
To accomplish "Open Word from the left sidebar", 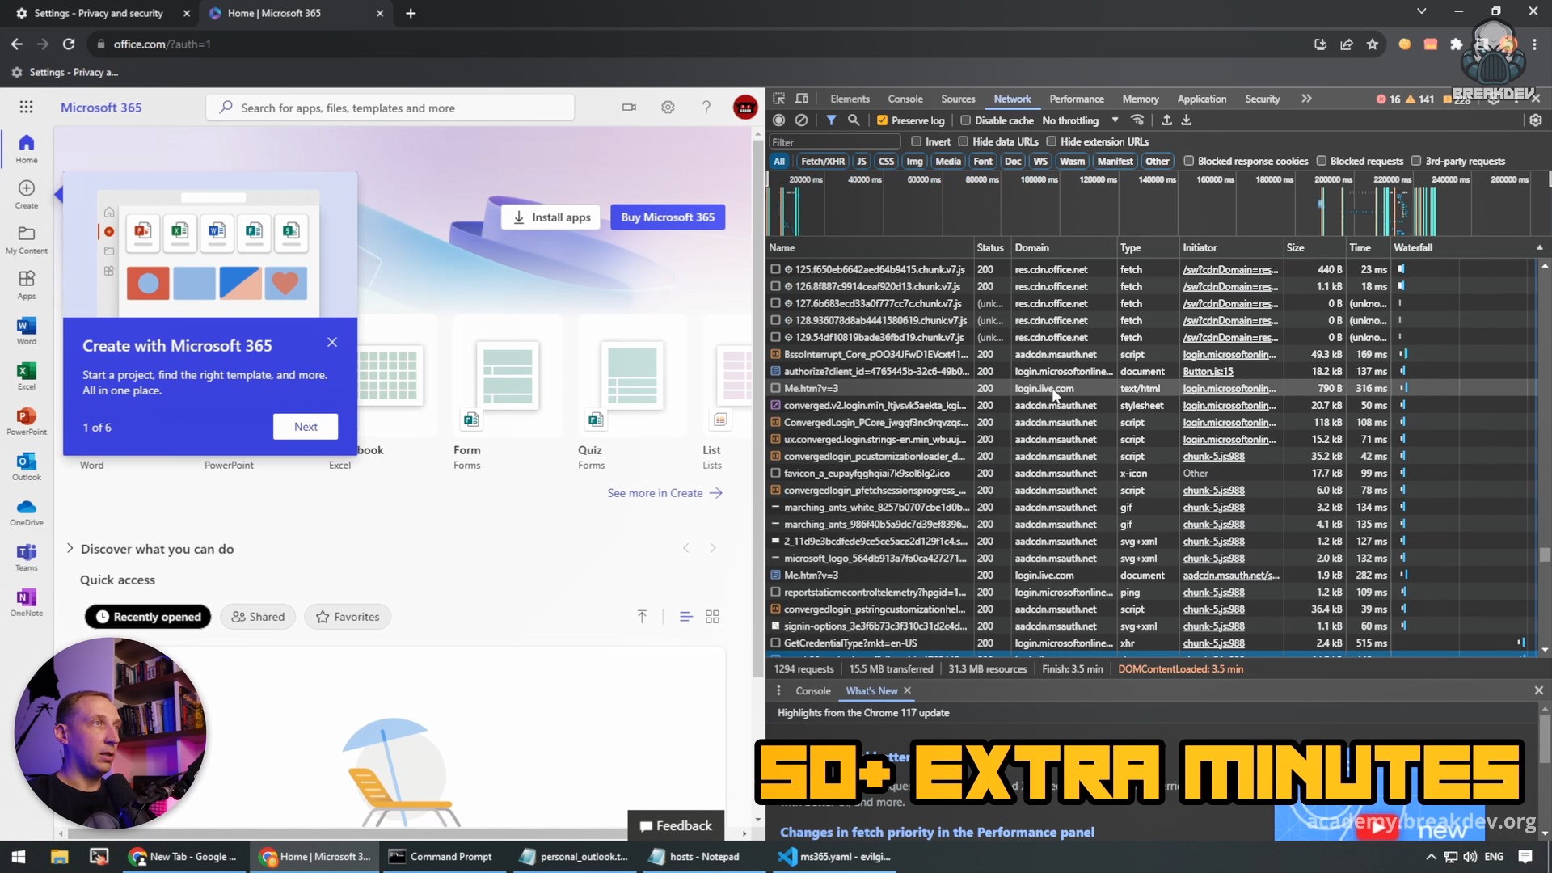I will point(26,330).
